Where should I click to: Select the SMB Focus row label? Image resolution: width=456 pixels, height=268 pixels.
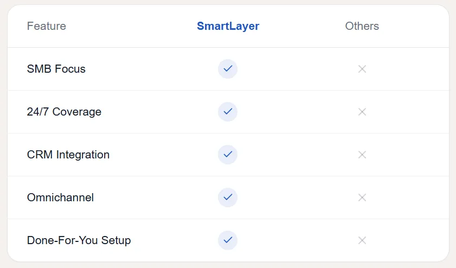click(56, 69)
